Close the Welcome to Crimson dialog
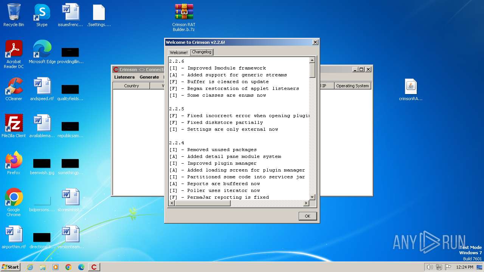This screenshot has width=484, height=272. coord(315,42)
